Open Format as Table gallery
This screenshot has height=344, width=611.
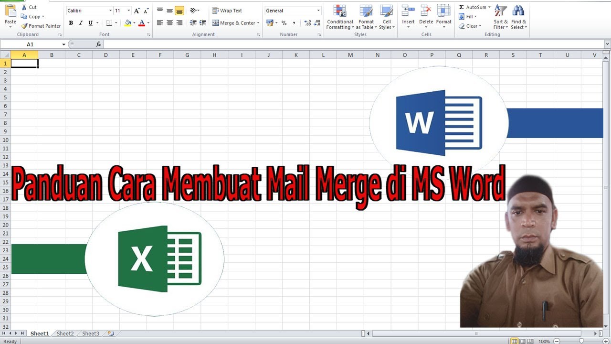coord(366,17)
